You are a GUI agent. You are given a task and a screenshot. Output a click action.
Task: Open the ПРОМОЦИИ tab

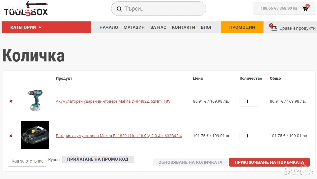[x=242, y=27]
